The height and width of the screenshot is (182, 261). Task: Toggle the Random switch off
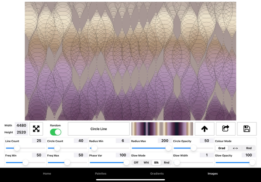[x=55, y=133]
